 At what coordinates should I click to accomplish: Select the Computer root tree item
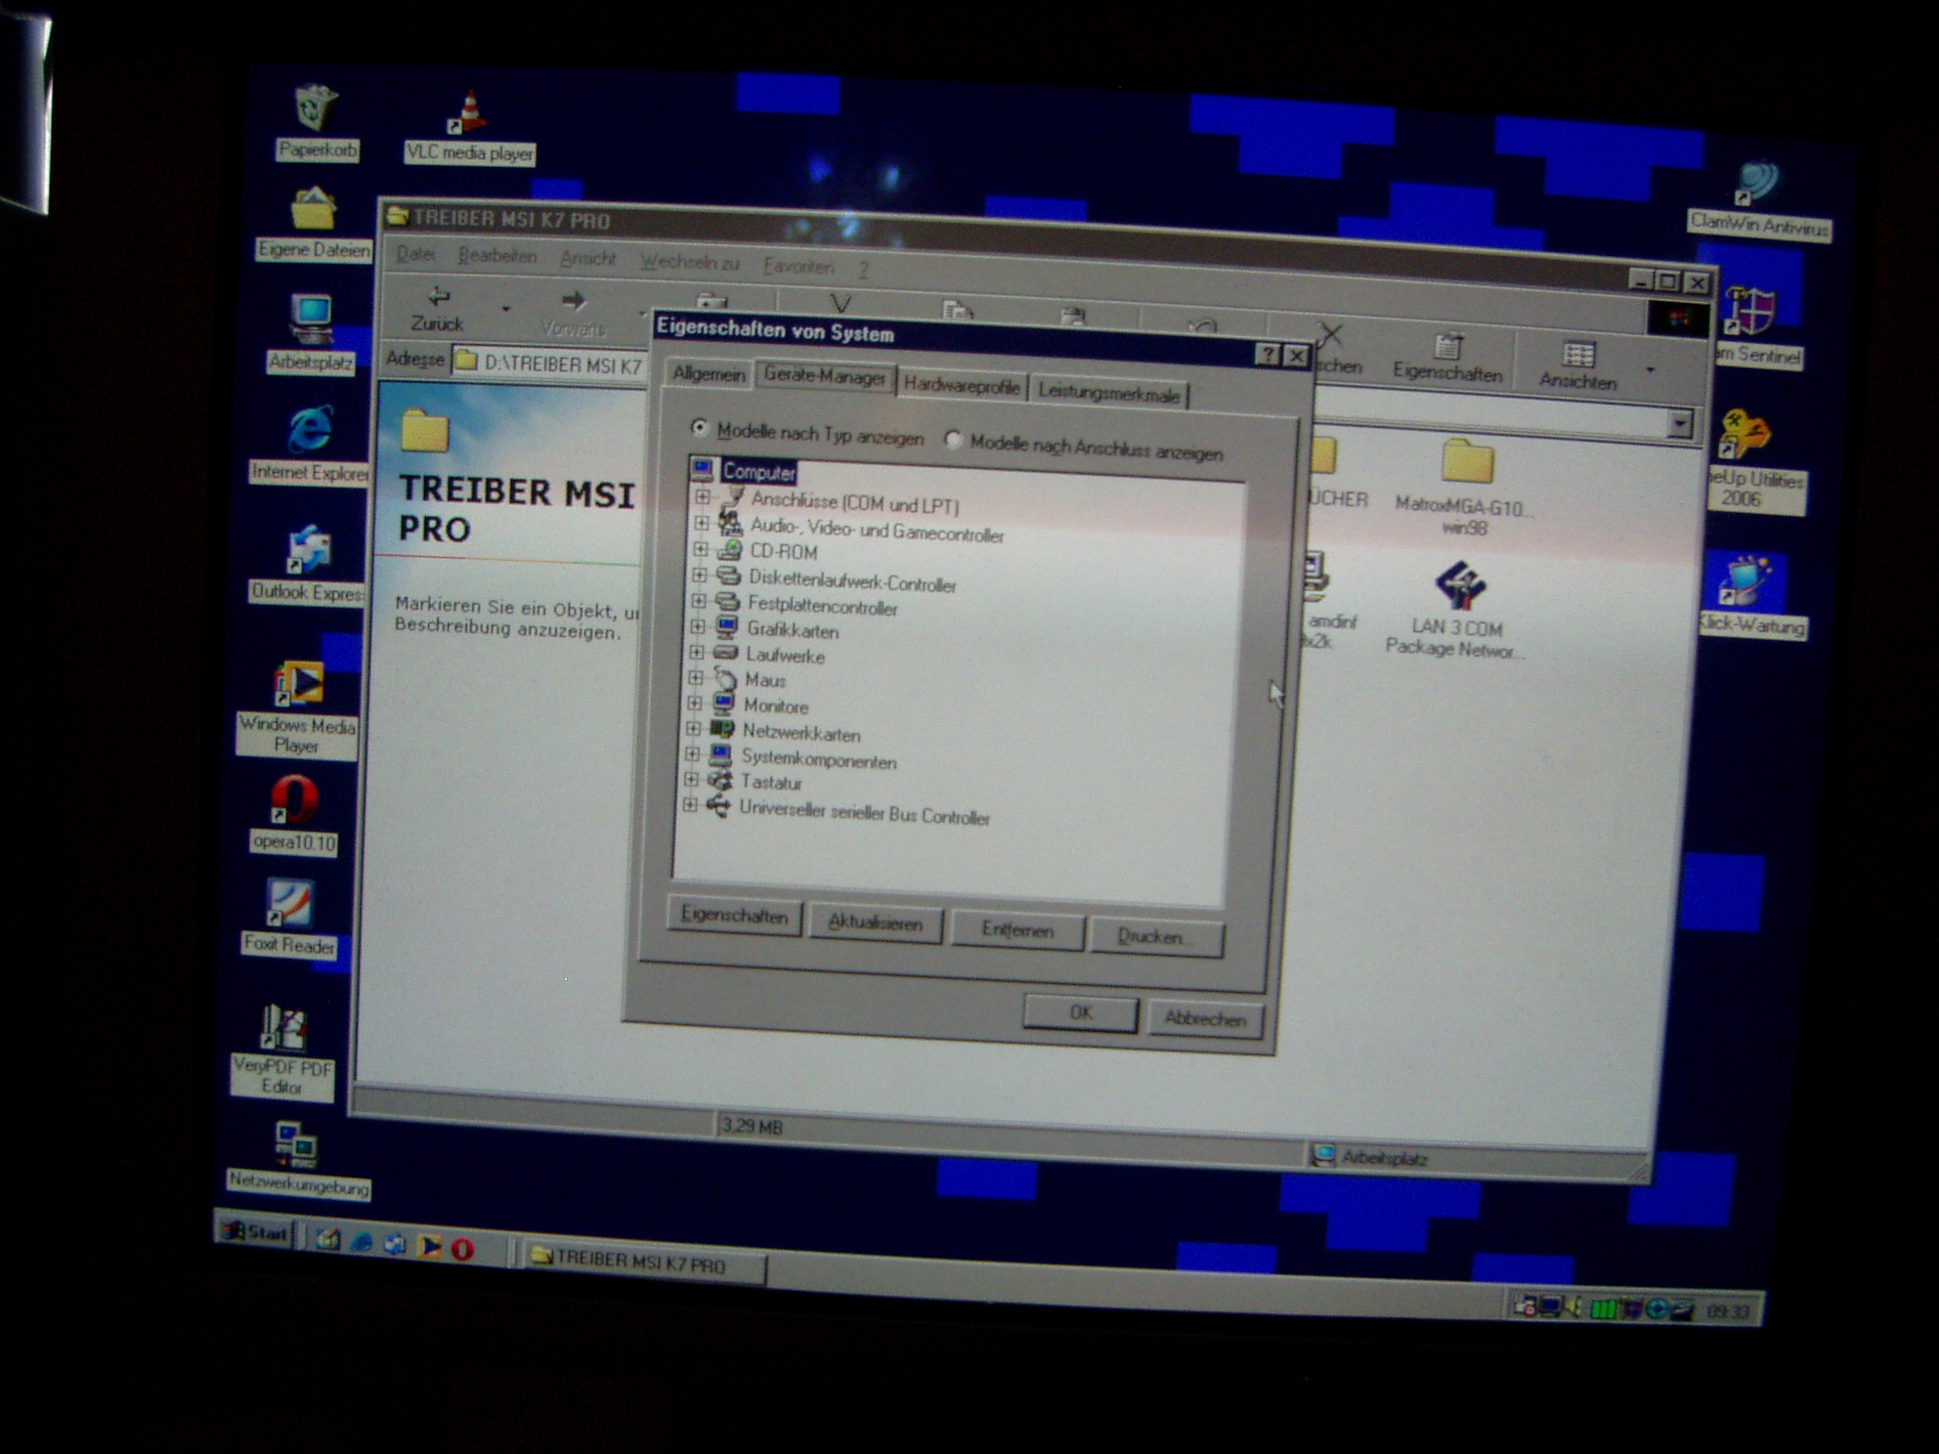758,472
